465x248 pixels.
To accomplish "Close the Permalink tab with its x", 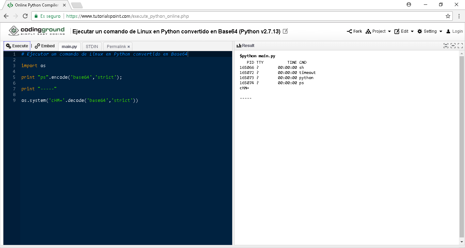I will click(129, 47).
